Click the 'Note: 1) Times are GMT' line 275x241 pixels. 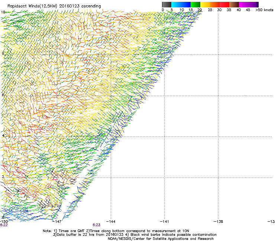pyautogui.click(x=116, y=231)
